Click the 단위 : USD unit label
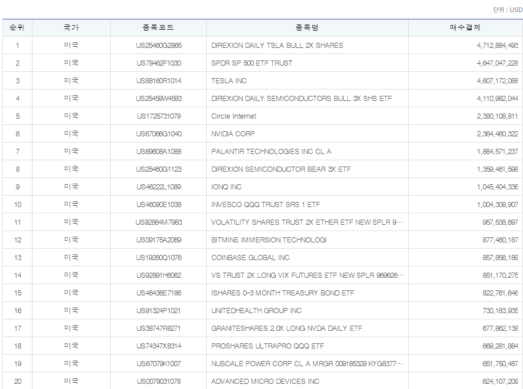 click(x=508, y=10)
